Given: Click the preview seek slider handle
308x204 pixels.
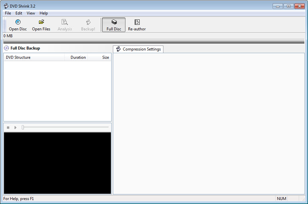Looking at the screenshot, I should pyautogui.click(x=23, y=127).
